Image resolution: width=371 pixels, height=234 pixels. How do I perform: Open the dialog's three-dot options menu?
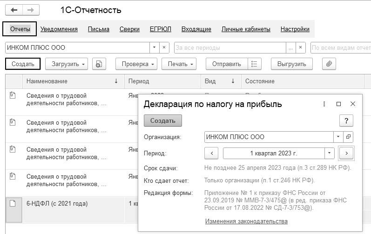coord(324,104)
